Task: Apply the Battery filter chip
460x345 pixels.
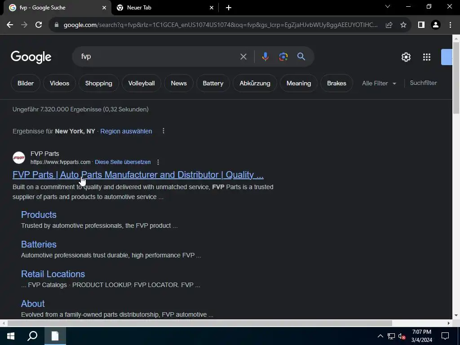Action: [213, 83]
